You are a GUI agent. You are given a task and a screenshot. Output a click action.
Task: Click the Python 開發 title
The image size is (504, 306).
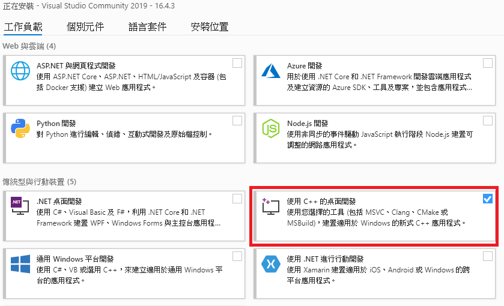(56, 123)
